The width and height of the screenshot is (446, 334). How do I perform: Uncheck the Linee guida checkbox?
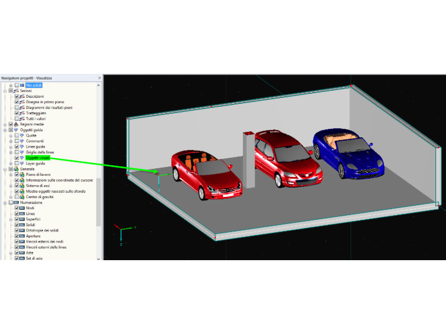(17, 146)
